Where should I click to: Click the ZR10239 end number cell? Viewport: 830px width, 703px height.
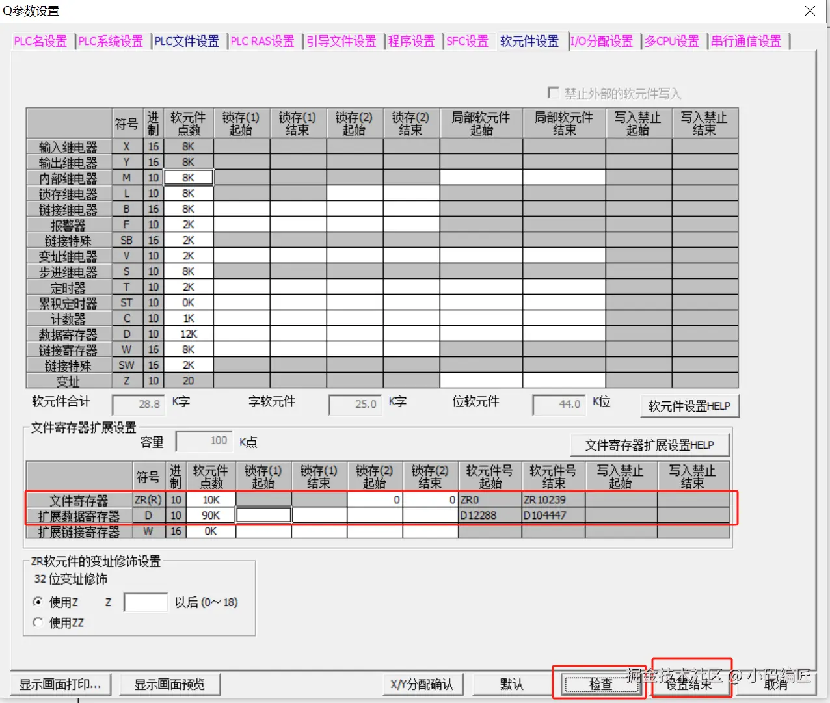click(x=553, y=499)
